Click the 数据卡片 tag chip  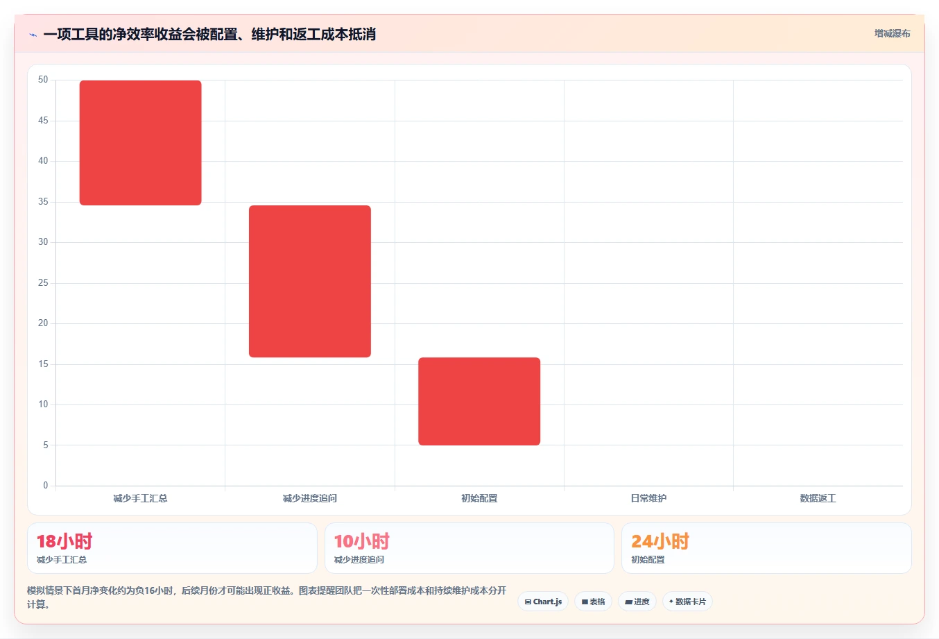tap(687, 602)
